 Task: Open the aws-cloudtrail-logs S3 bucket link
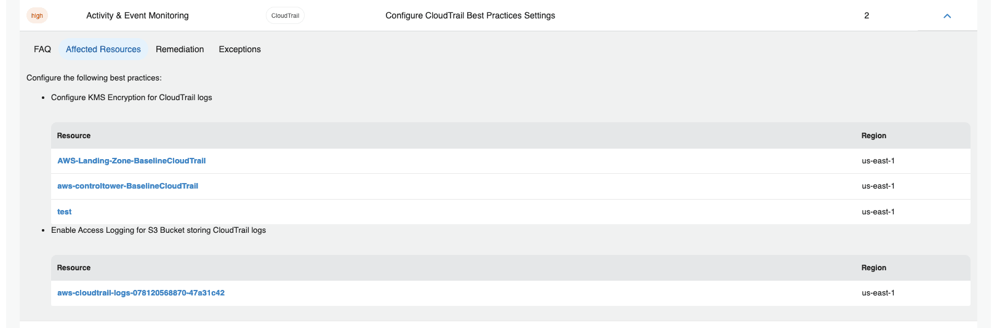[x=141, y=293]
